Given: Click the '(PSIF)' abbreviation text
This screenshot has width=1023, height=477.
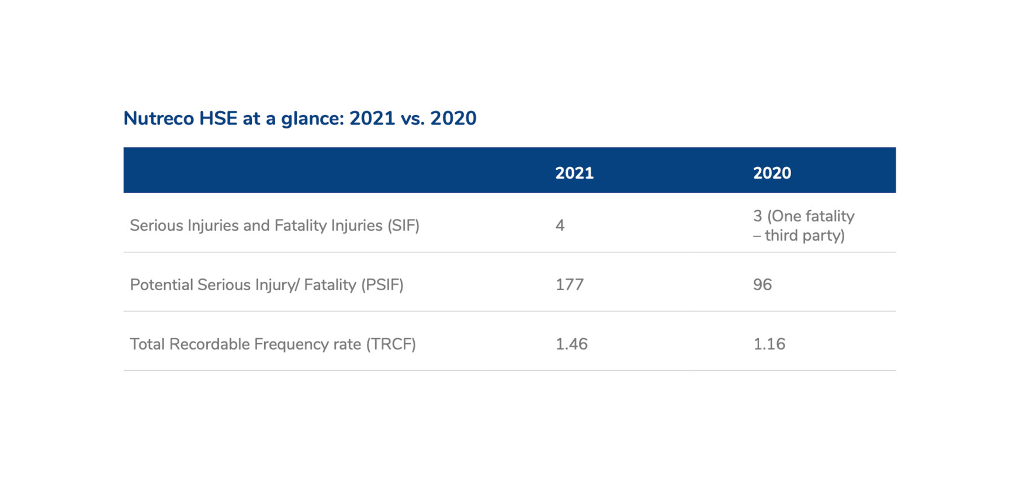Looking at the screenshot, I should pos(382,285).
